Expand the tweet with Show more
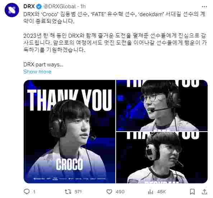This screenshot has height=198, width=213. point(37,71)
